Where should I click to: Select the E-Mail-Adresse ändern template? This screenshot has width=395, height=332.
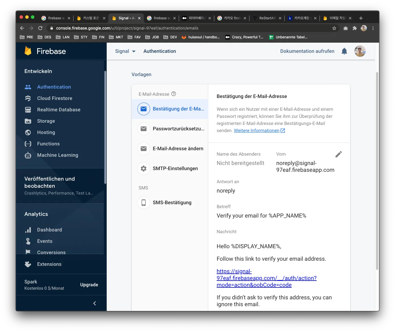pos(170,149)
